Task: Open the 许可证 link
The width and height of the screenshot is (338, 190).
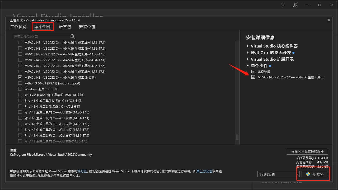Action: click(x=82, y=171)
